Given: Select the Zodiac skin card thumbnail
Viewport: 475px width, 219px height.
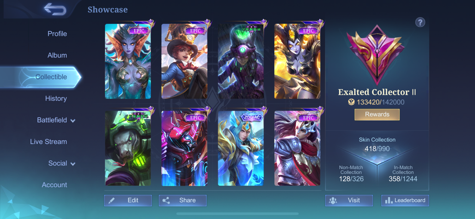Looking at the screenshot, I should (241, 148).
